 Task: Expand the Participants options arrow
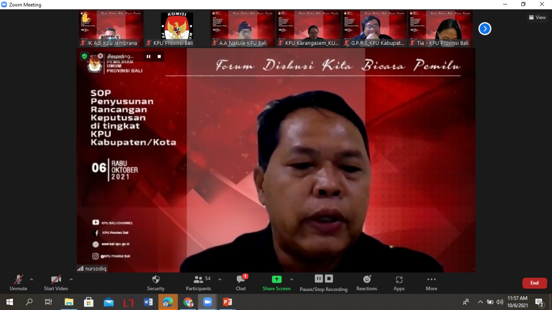pyautogui.click(x=220, y=279)
